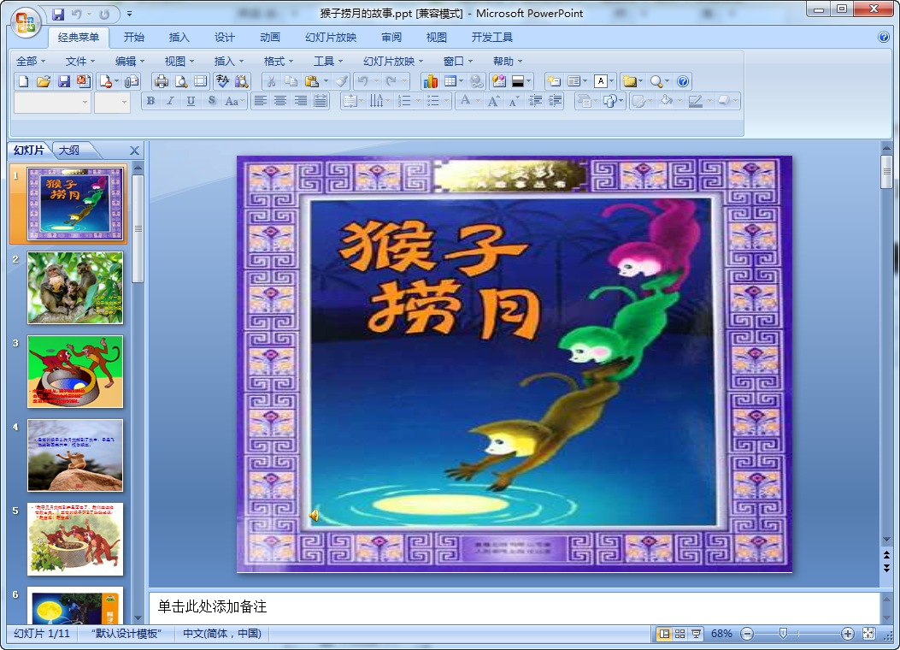This screenshot has width=900, height=650.
Task: Open the Zoom magnifier tool
Action: pyautogui.click(x=656, y=81)
